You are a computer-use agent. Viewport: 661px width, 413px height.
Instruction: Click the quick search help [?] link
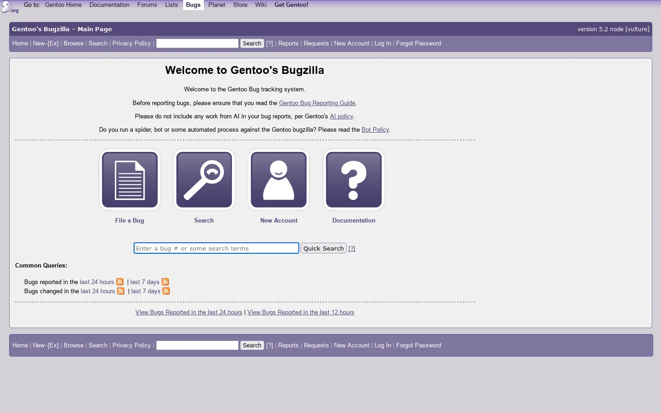352,249
